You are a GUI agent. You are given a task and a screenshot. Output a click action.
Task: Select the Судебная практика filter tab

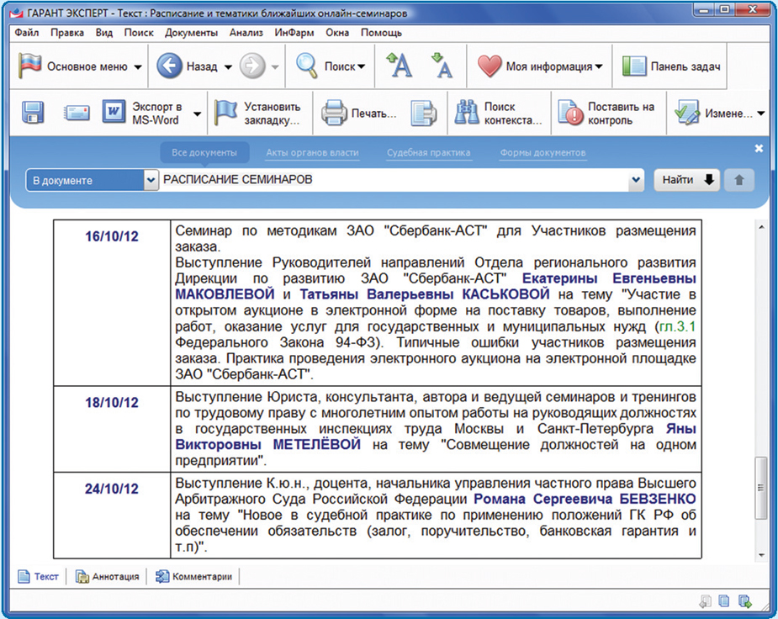point(428,153)
